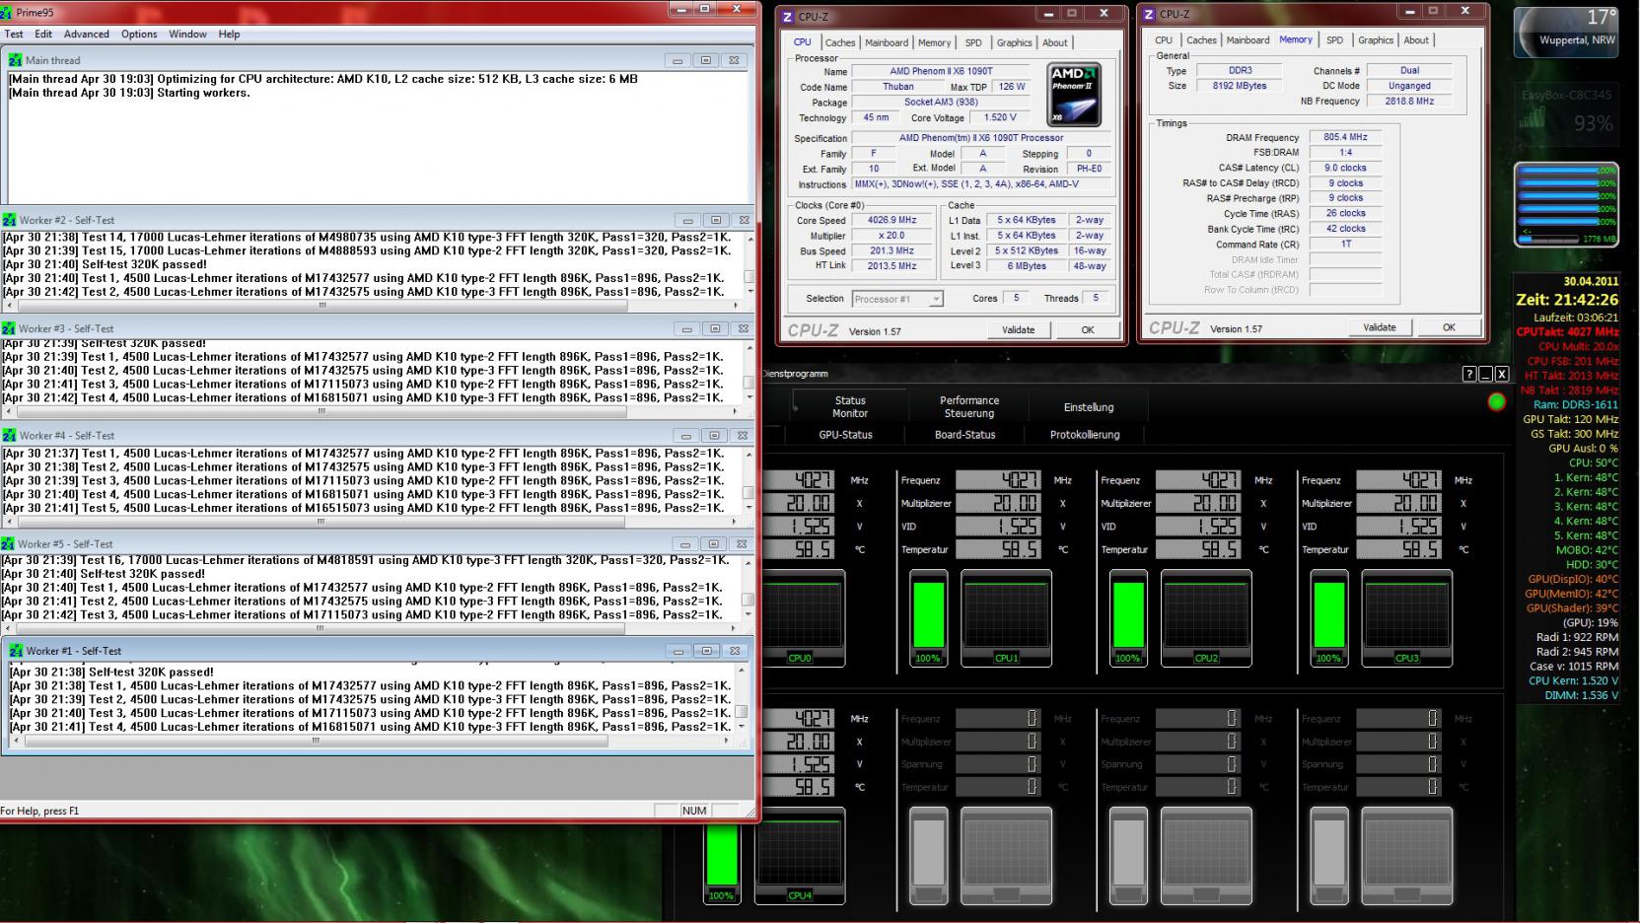Click the Main thread window icon

pyautogui.click(x=15, y=60)
